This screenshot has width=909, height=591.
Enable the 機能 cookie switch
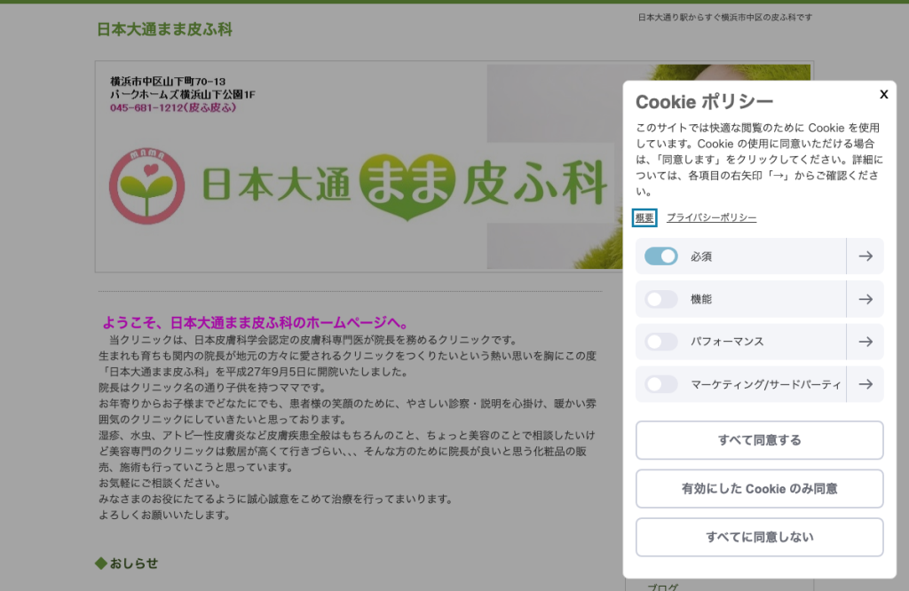pyautogui.click(x=660, y=299)
